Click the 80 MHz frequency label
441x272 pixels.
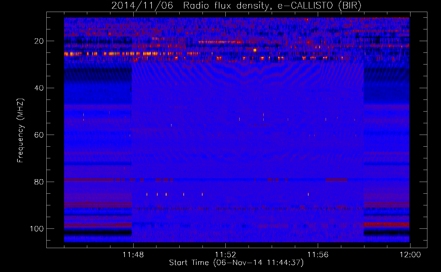39,182
